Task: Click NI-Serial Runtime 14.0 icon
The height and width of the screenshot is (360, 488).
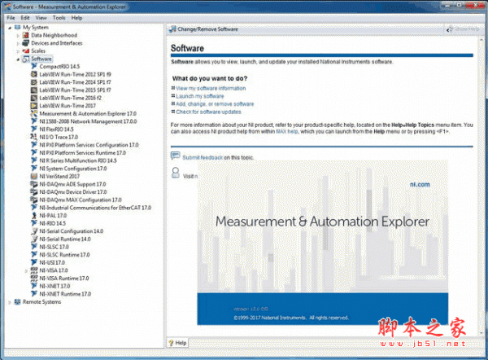Action: (34, 239)
